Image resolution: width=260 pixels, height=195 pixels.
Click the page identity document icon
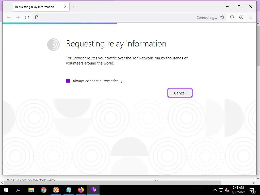[37, 17]
